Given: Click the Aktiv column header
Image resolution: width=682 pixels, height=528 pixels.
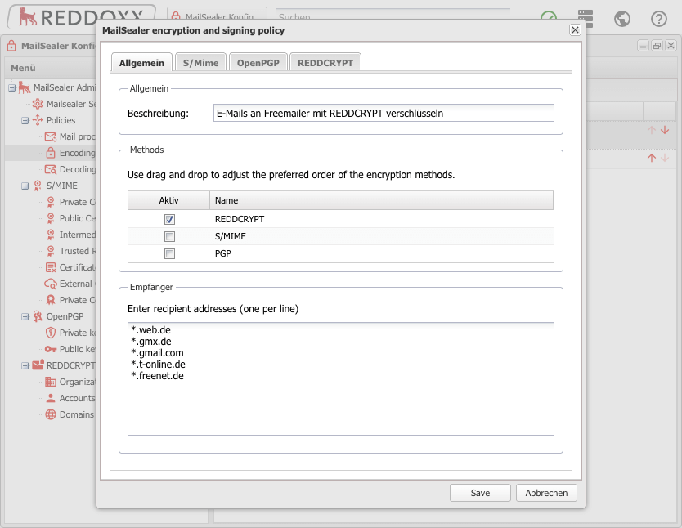Looking at the screenshot, I should pyautogui.click(x=168, y=200).
